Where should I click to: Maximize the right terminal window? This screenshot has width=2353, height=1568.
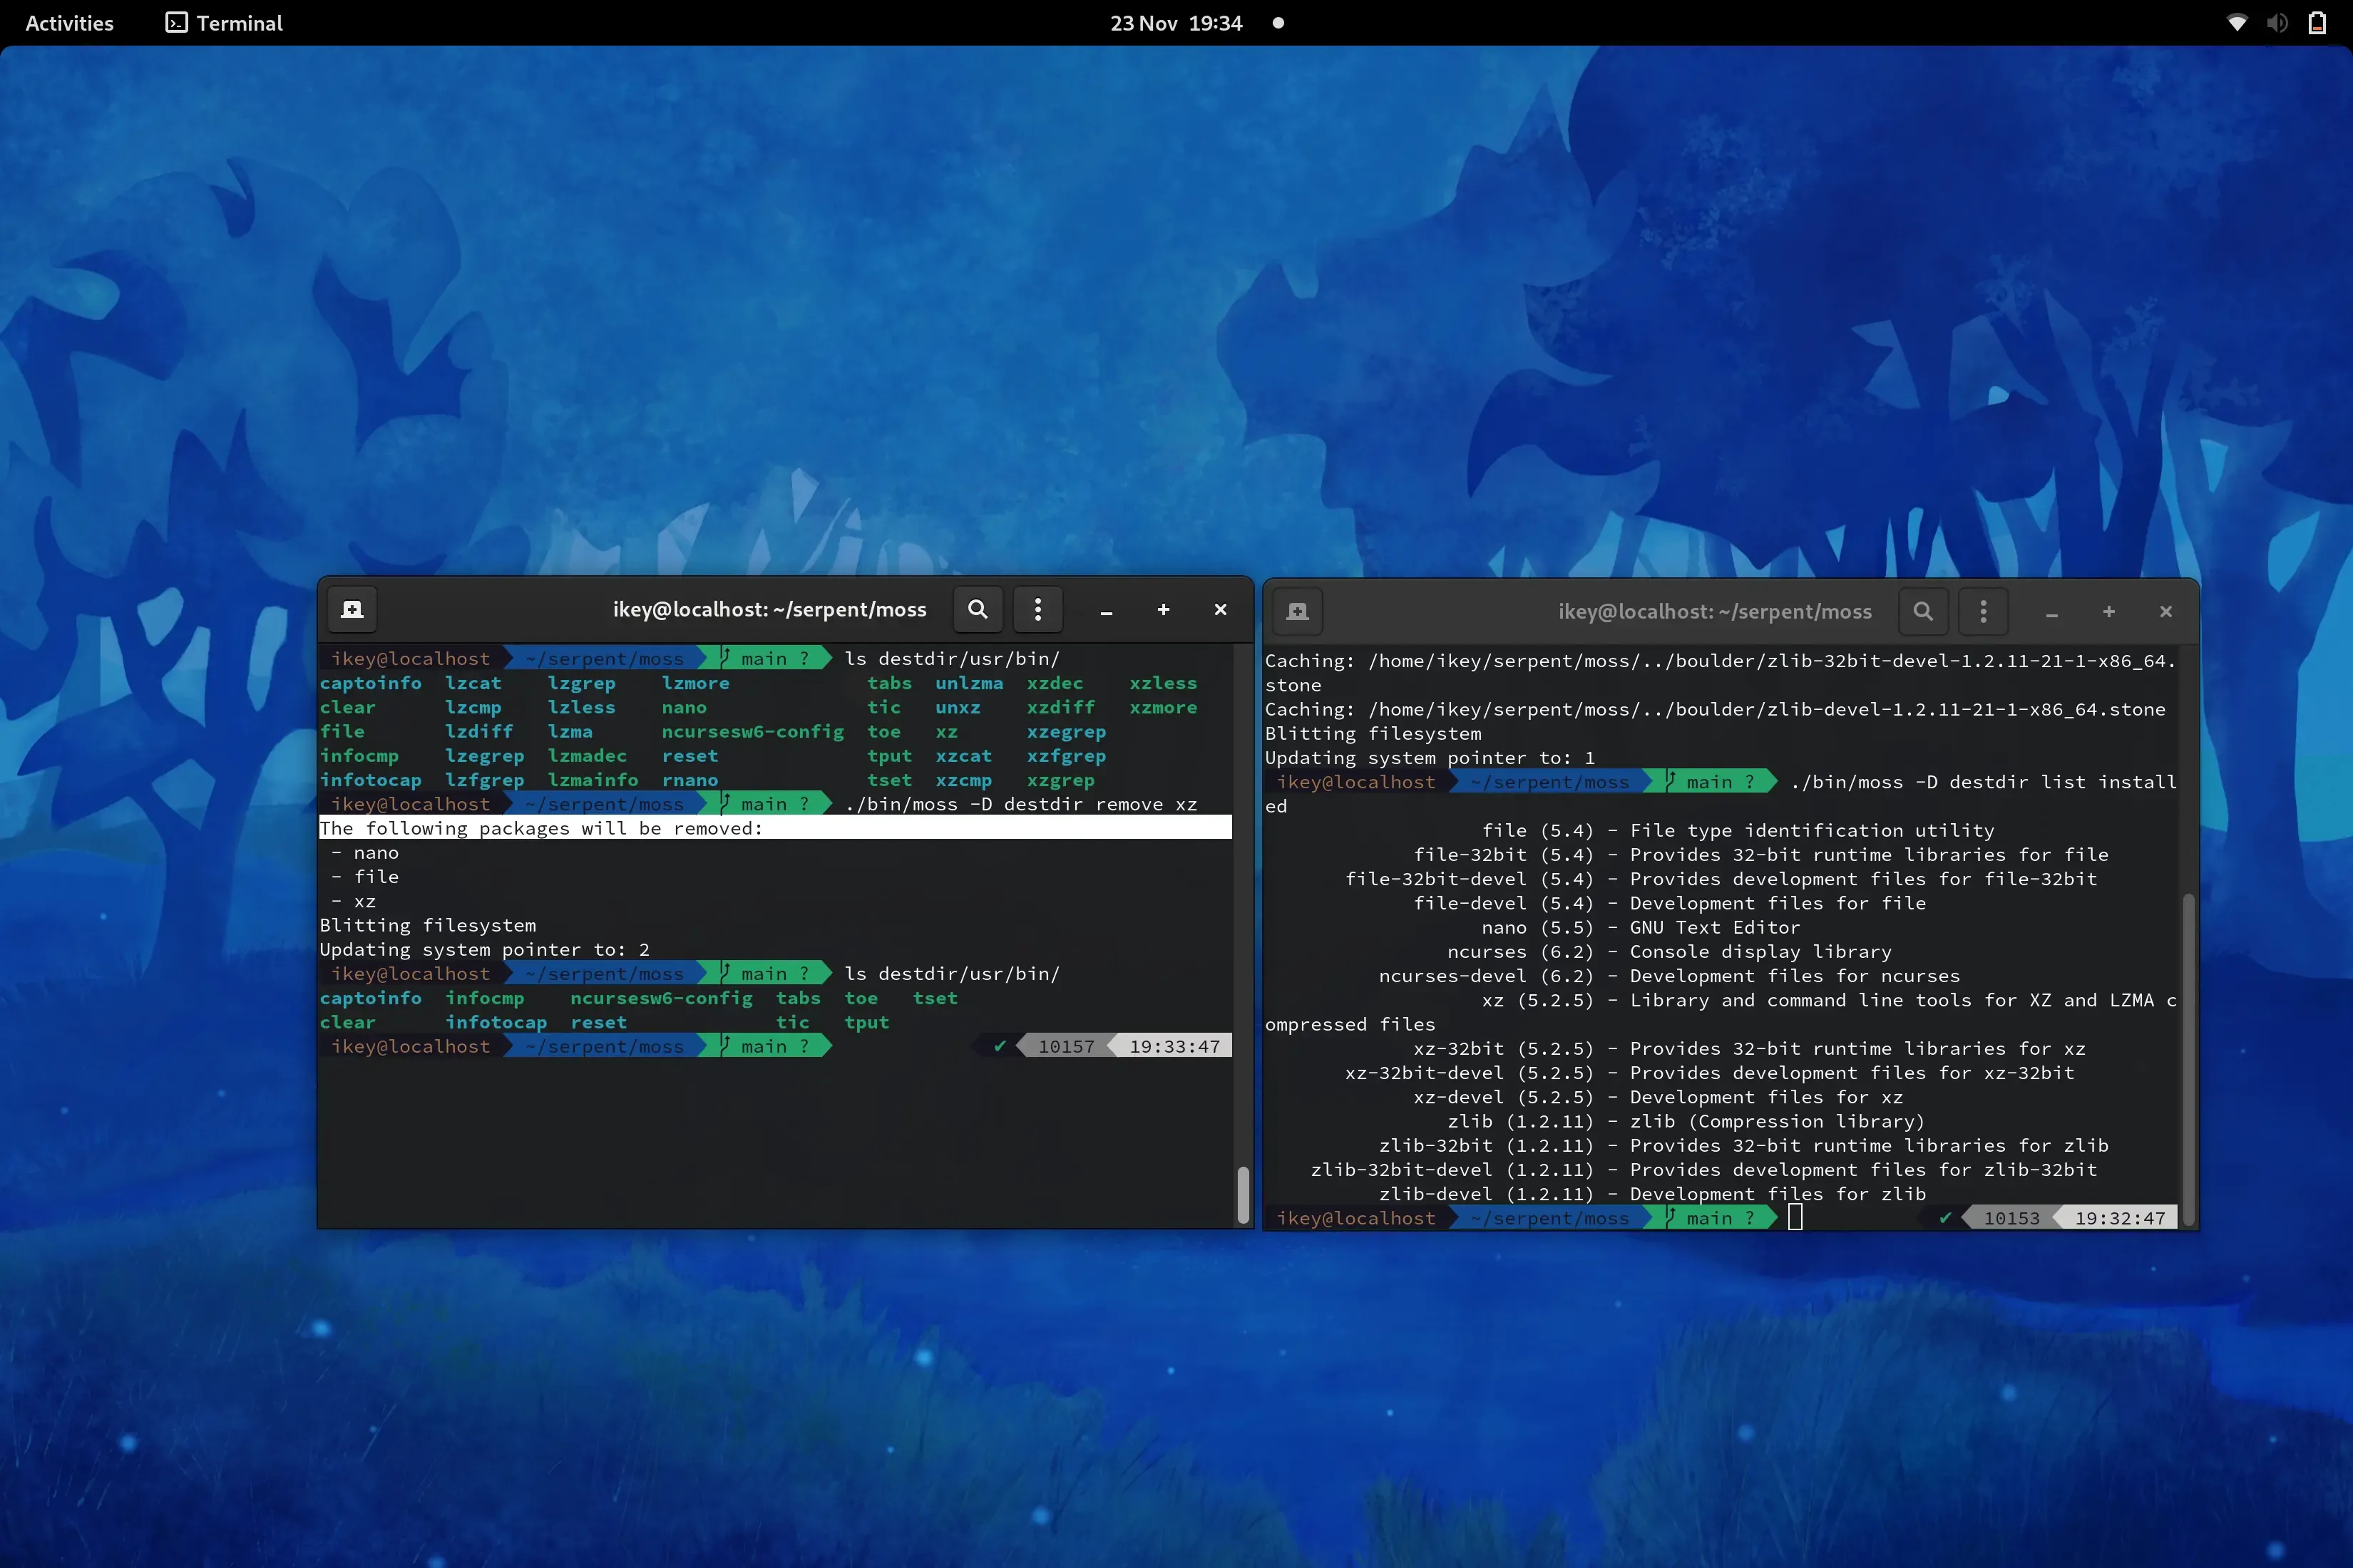point(2109,611)
